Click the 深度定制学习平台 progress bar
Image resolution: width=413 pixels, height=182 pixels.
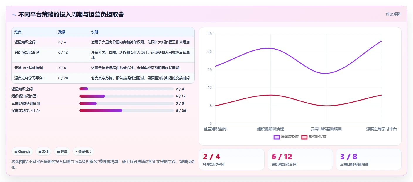point(126,110)
